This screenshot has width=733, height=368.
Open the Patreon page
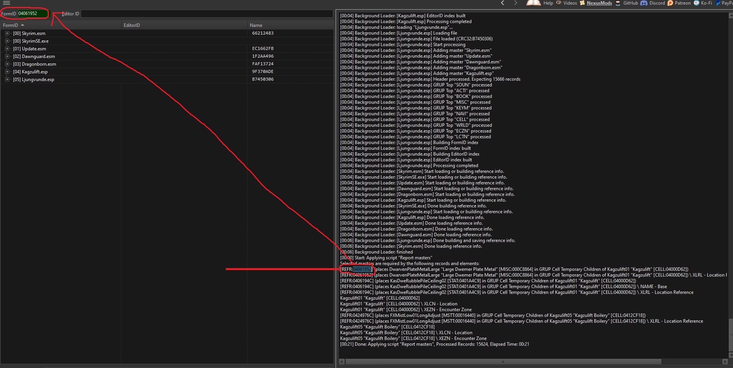[679, 3]
